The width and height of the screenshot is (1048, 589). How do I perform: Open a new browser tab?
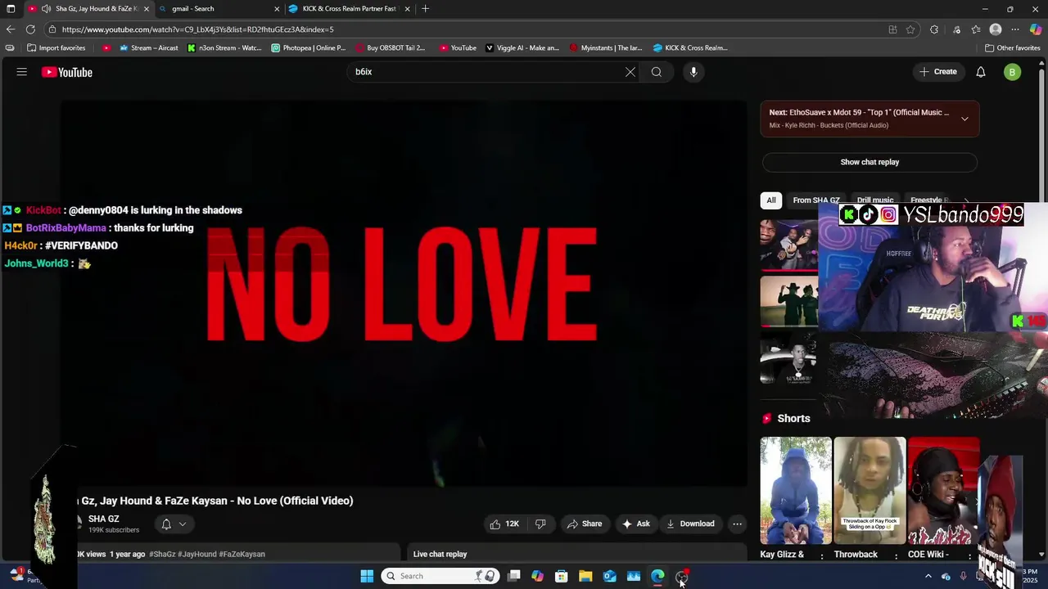(x=425, y=9)
